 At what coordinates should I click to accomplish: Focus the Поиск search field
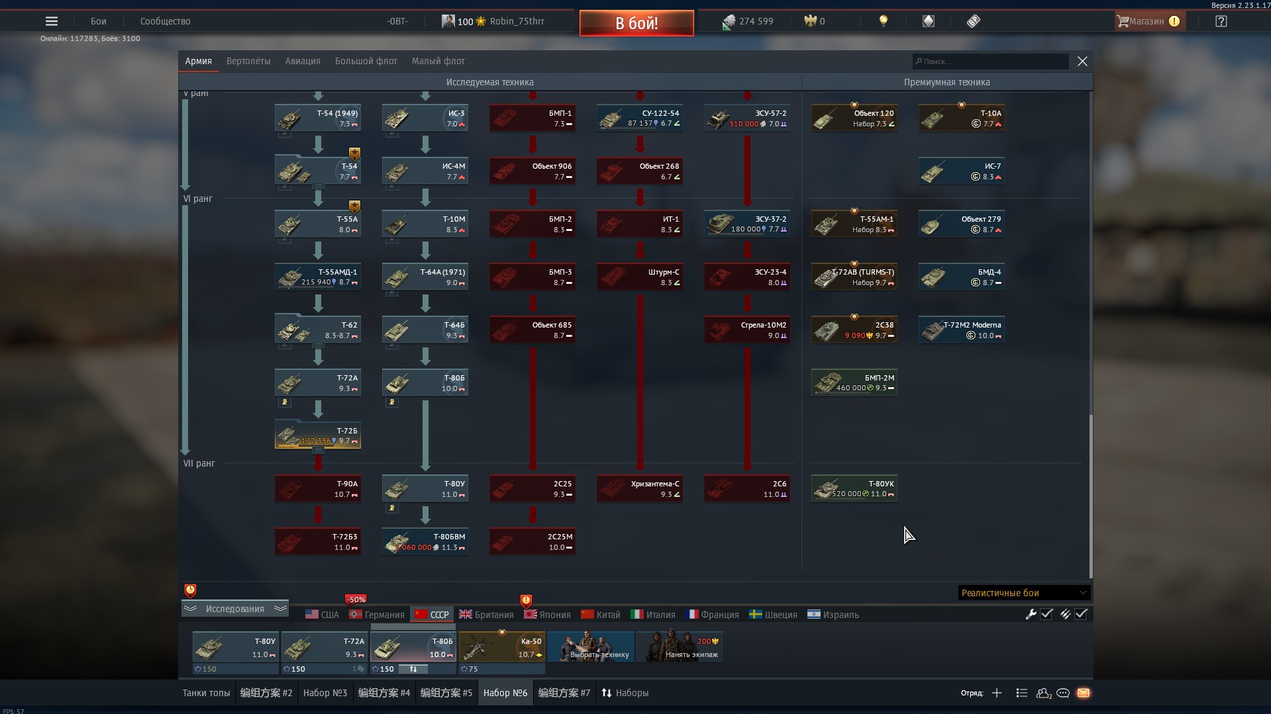click(x=990, y=62)
